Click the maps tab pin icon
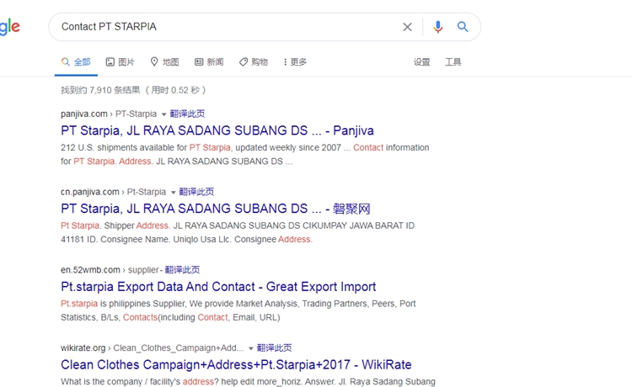 pos(154,62)
